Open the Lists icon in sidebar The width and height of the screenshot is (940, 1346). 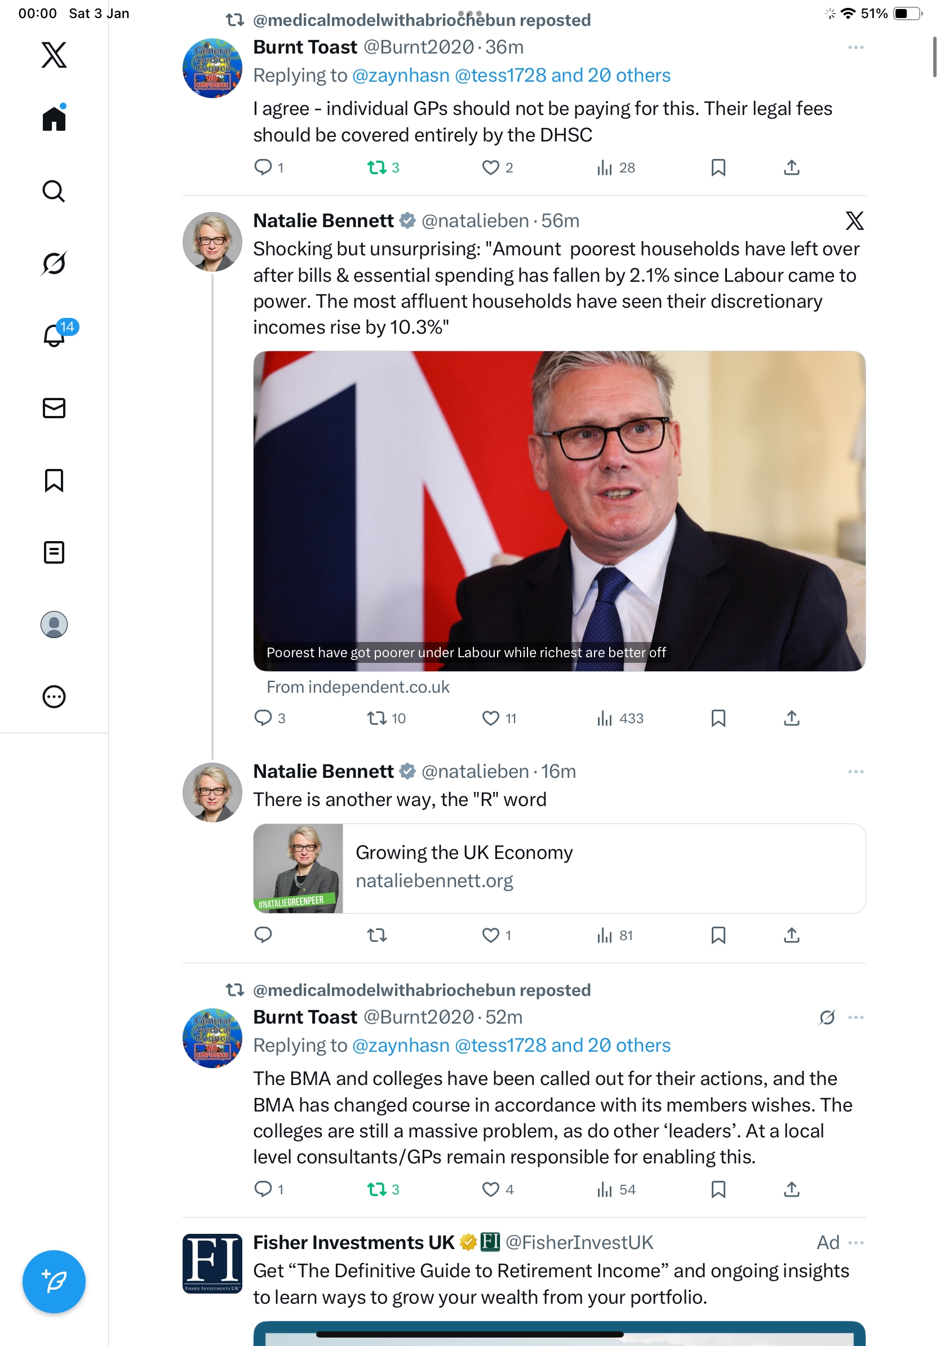point(54,552)
